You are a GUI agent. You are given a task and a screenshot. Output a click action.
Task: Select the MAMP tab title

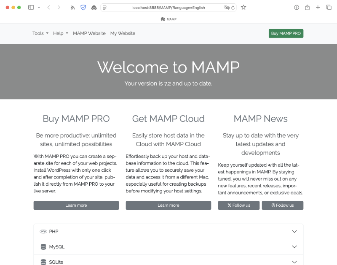click(171, 19)
